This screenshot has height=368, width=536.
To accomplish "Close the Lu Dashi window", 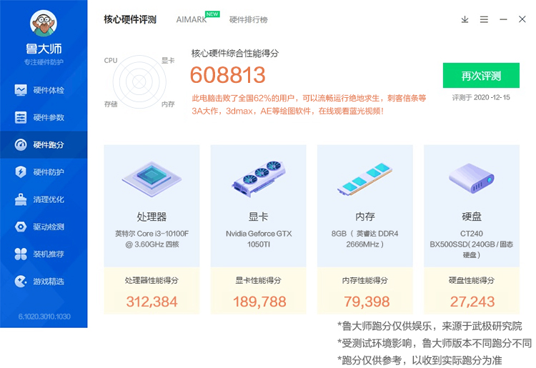I will point(522,19).
